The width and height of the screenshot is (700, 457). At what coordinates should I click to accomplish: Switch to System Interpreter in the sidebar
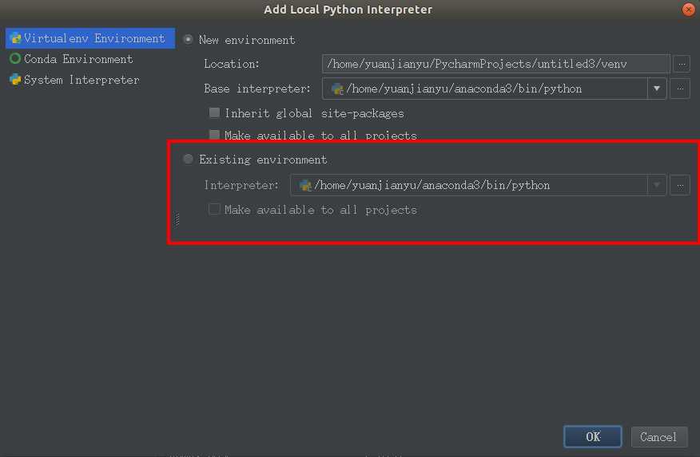[x=82, y=80]
